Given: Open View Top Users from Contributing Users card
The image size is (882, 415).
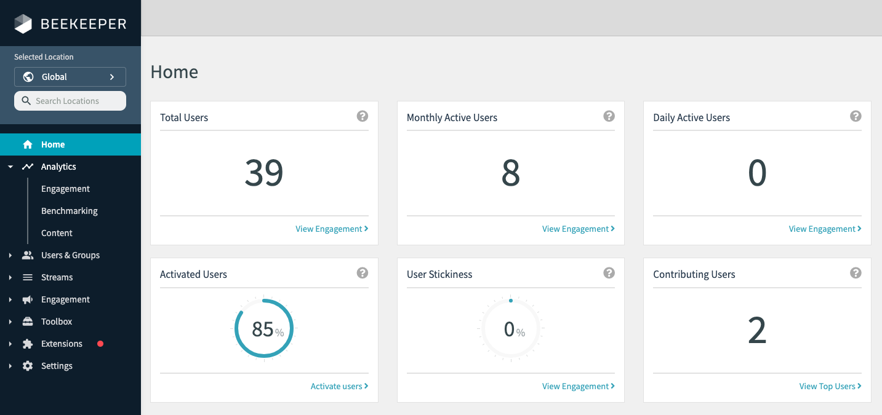Looking at the screenshot, I should tap(830, 385).
